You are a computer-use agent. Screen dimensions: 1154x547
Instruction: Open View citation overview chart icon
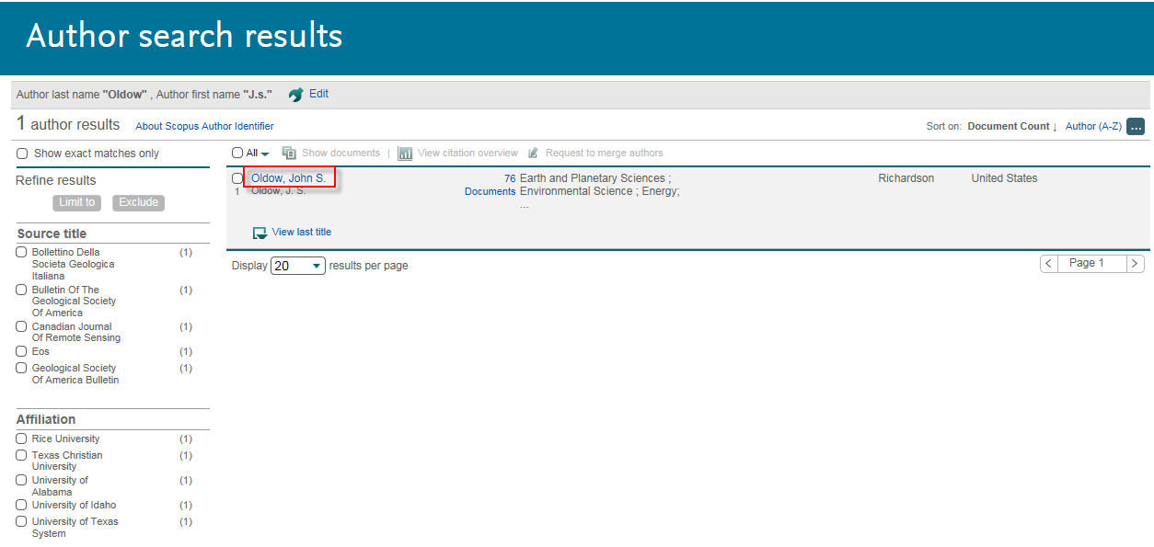point(405,154)
